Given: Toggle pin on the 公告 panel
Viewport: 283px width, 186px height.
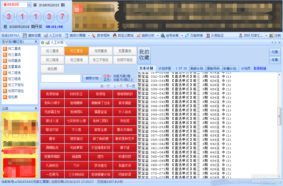Looking at the screenshot, I should tap(36, 108).
